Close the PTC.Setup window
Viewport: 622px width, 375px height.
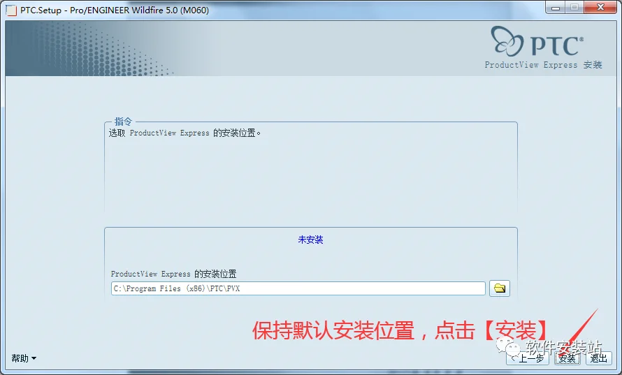pyautogui.click(x=601, y=8)
